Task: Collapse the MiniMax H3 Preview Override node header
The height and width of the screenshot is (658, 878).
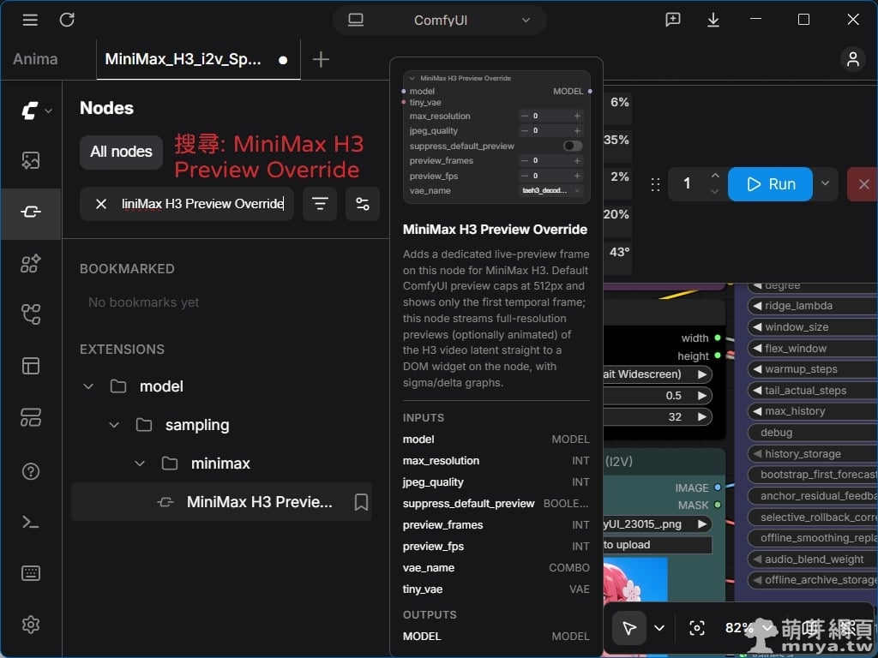Action: (412, 78)
